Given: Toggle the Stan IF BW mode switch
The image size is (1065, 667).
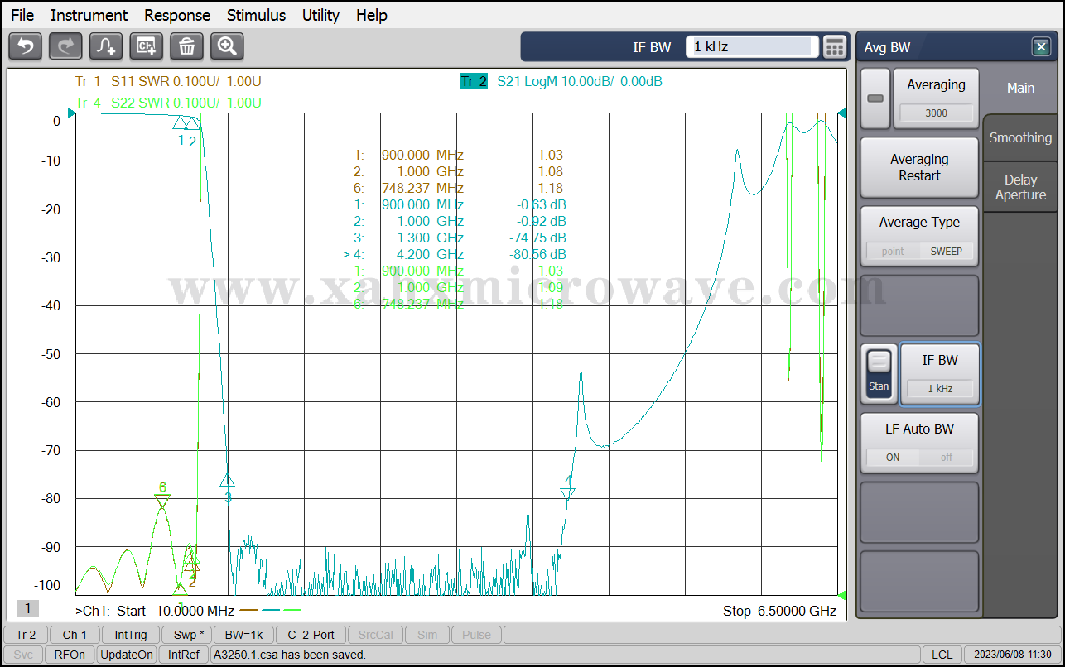Looking at the screenshot, I should tap(879, 374).
